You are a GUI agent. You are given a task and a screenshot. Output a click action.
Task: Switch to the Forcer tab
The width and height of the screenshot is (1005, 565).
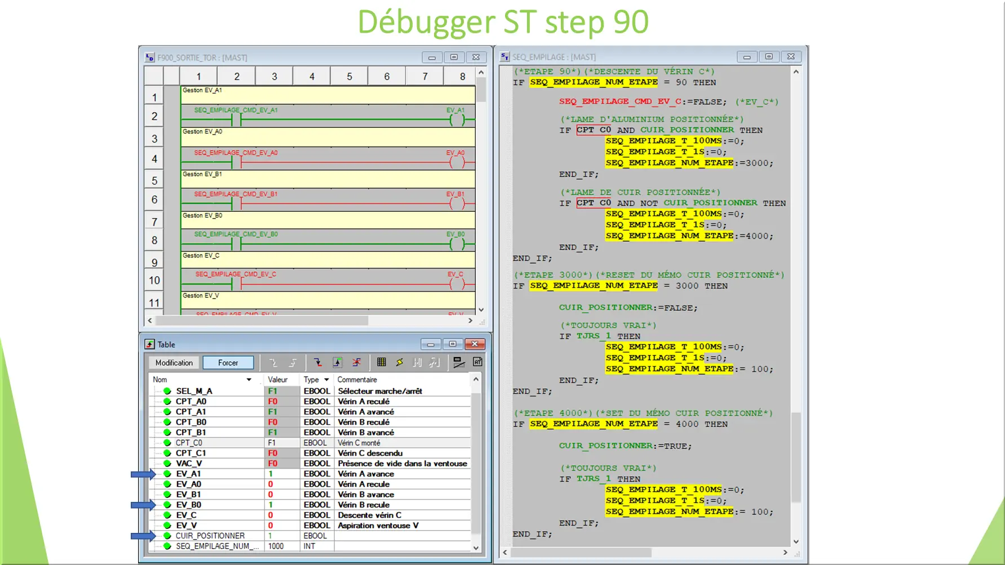[x=228, y=362]
